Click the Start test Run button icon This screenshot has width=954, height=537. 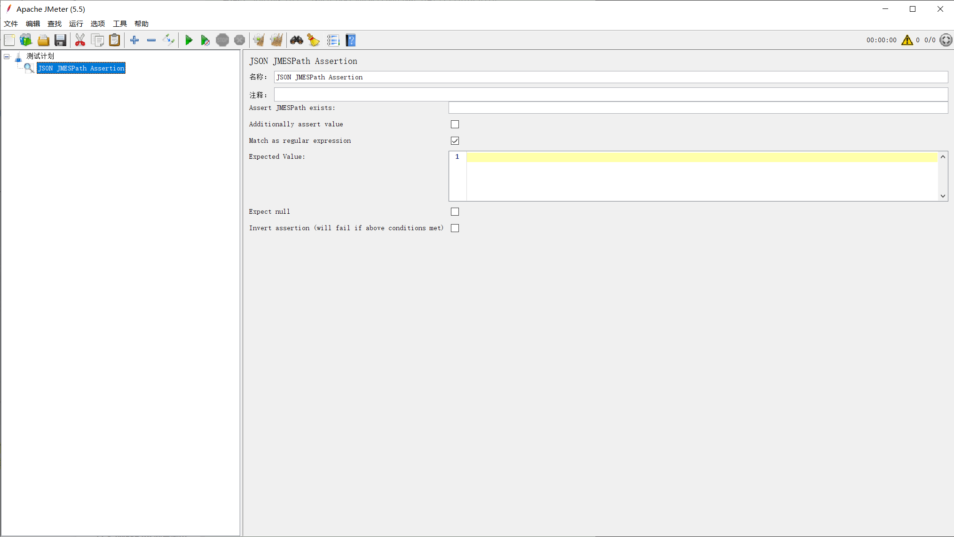coord(188,40)
